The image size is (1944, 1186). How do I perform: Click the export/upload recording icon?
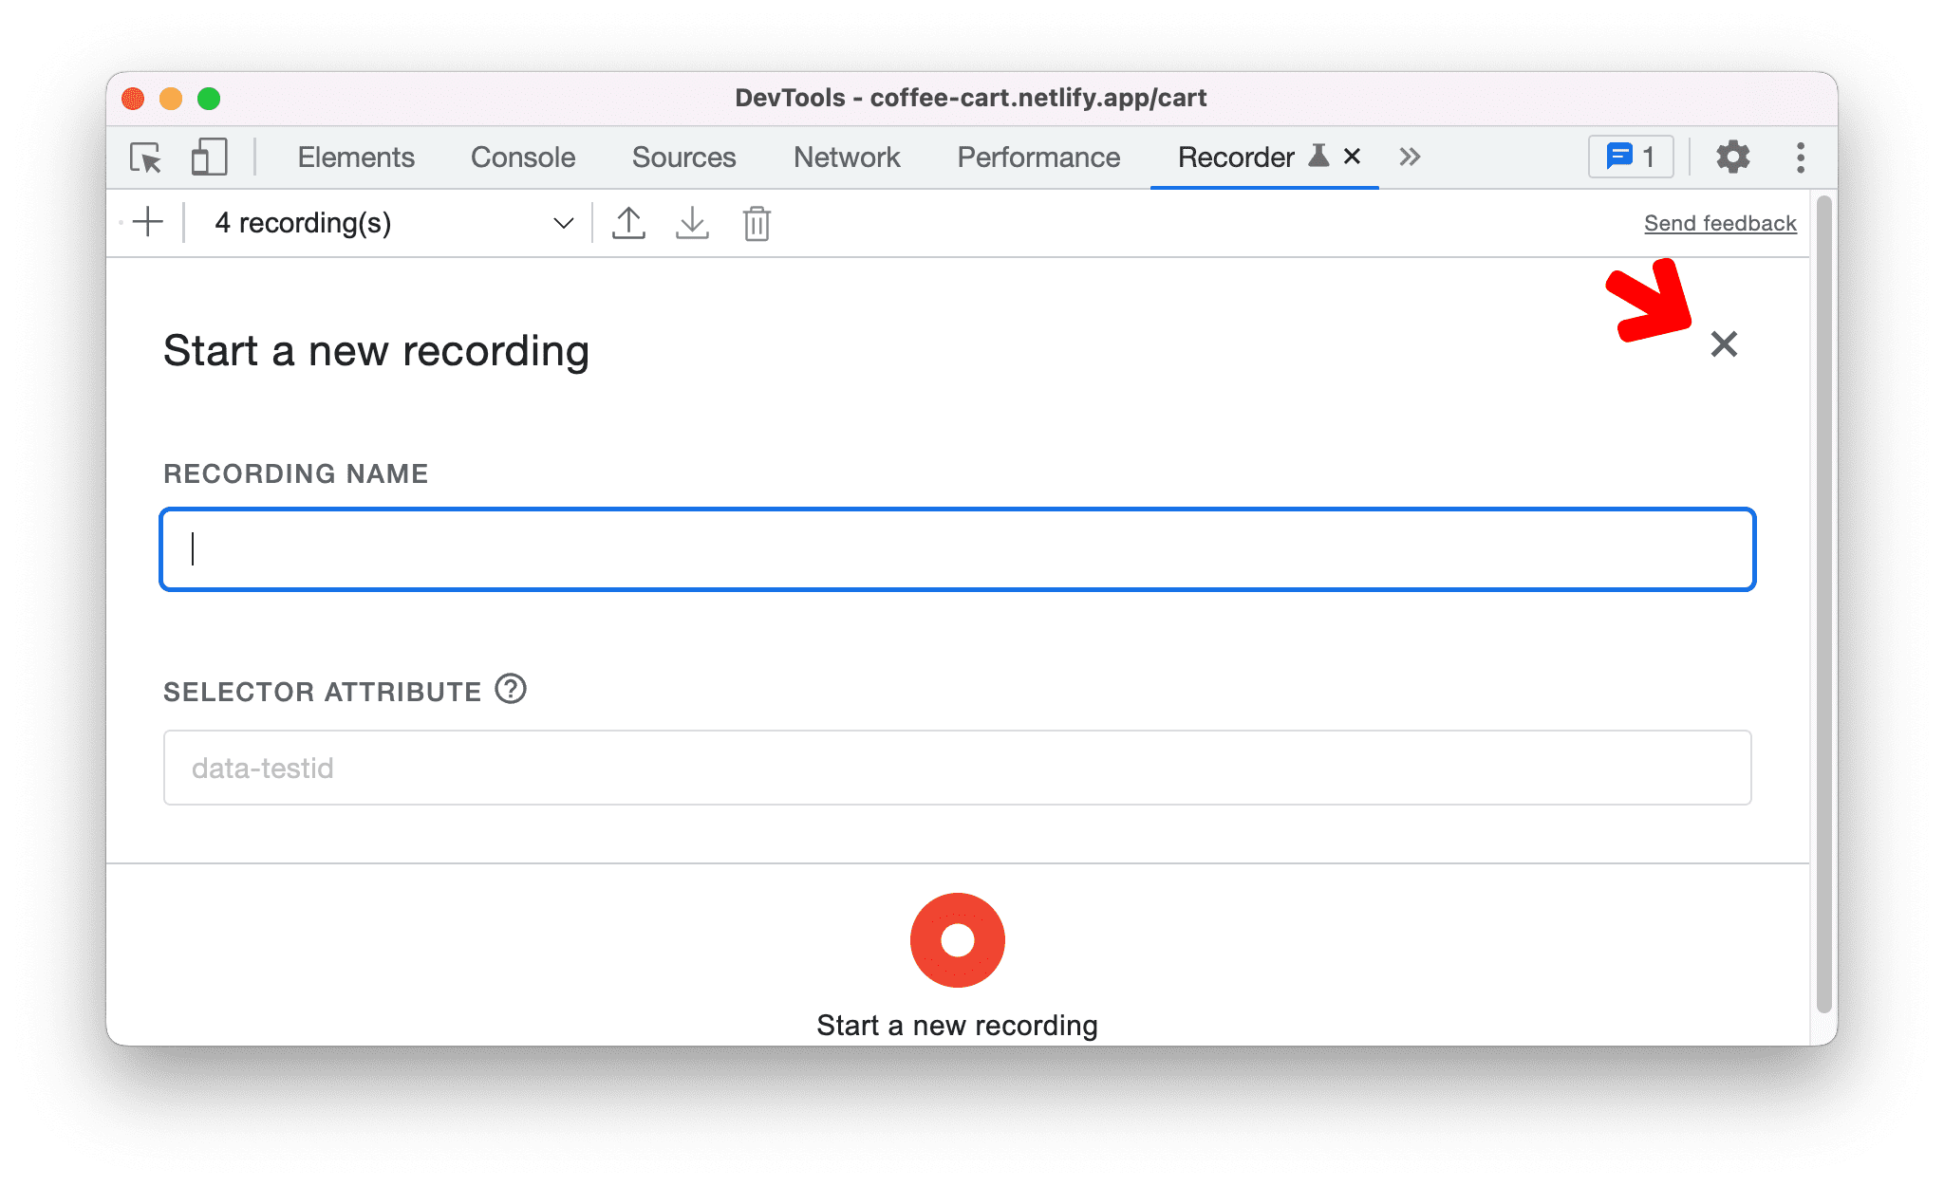627,222
